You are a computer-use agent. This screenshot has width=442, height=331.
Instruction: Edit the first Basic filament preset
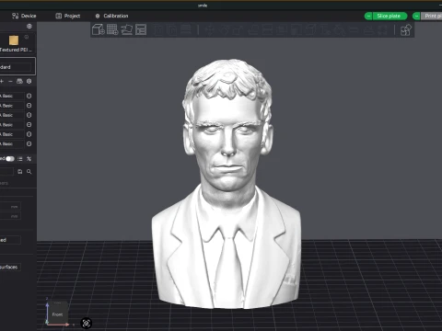29,96
